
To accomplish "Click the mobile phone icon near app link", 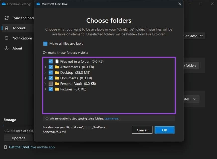I will click(5, 147).
